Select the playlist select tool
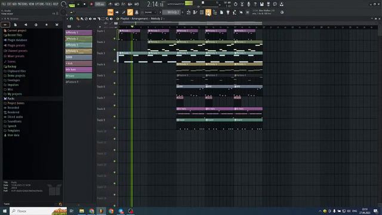382x215 pixels. 103,19
